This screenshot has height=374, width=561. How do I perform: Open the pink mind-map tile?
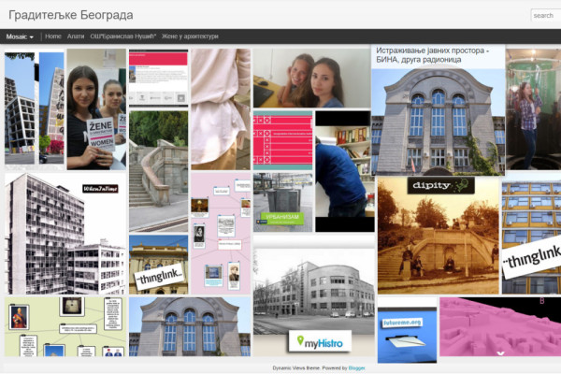(x=221, y=234)
